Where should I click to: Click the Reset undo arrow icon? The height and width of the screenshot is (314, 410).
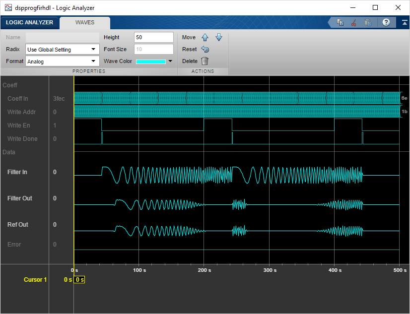[205, 50]
